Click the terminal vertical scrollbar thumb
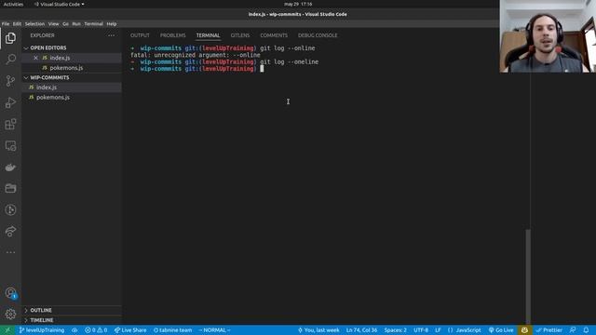The image size is (596, 335). pos(528,276)
